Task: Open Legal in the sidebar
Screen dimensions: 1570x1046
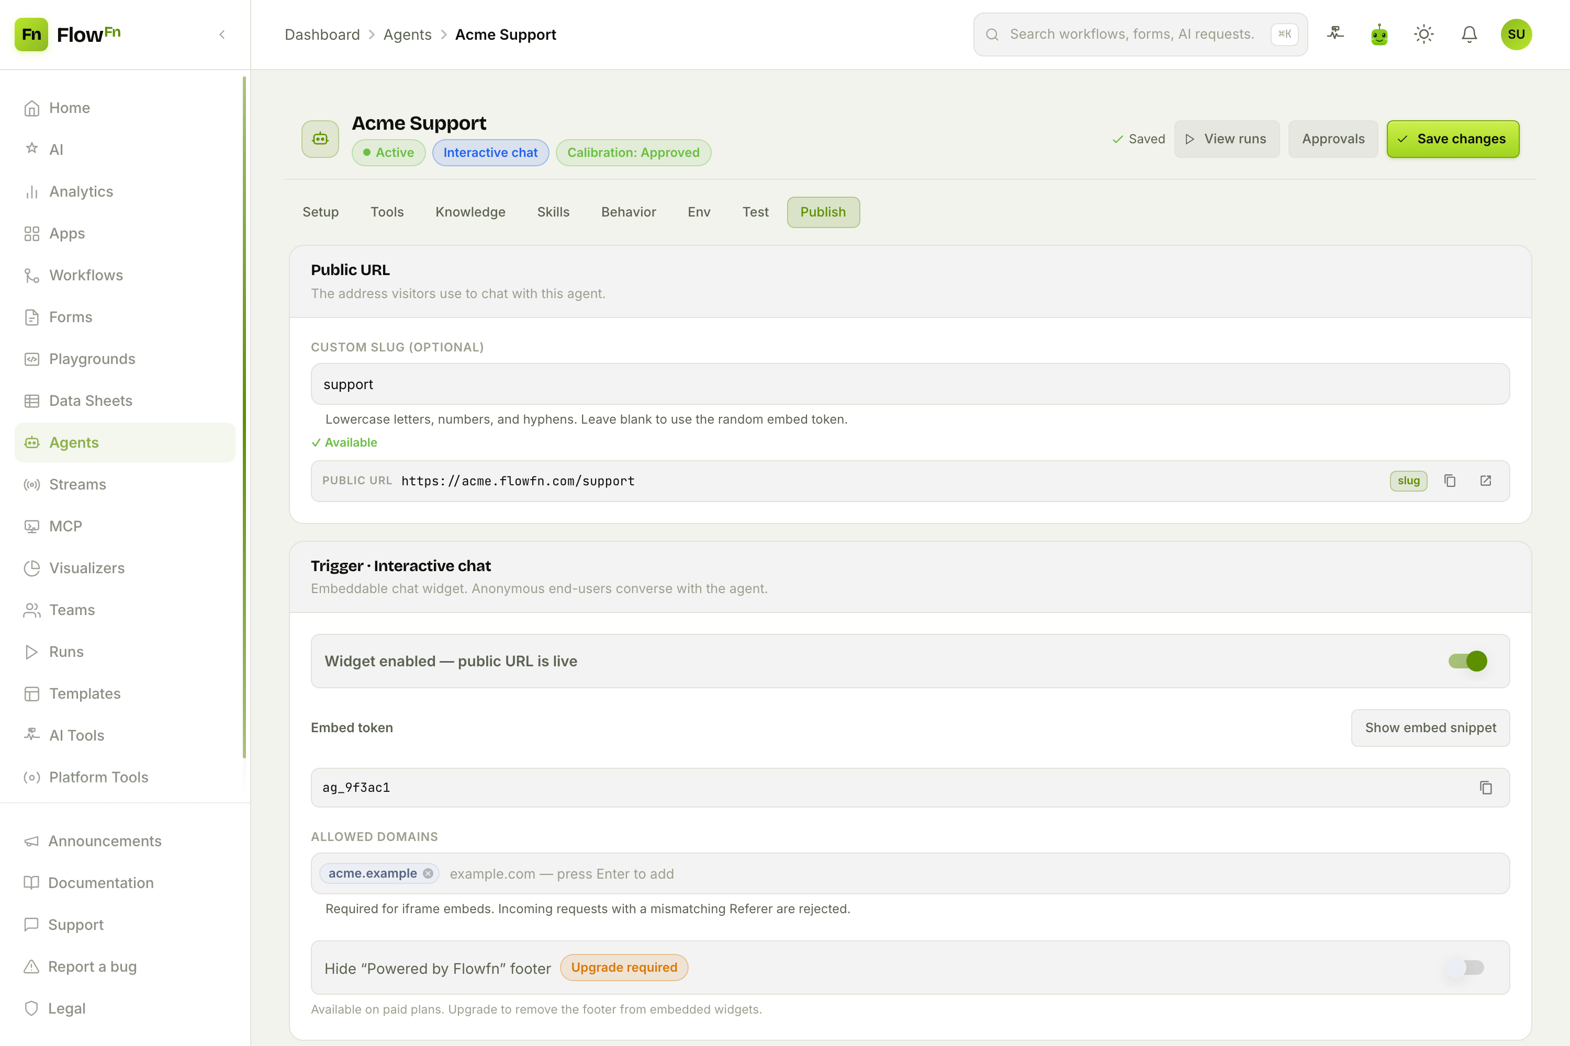Action: (125, 1009)
